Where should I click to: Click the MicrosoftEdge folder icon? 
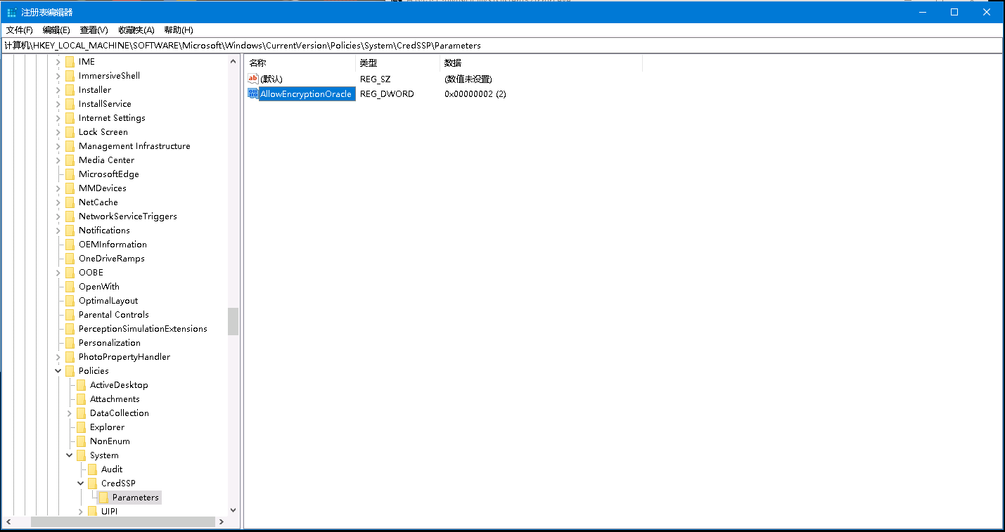70,174
